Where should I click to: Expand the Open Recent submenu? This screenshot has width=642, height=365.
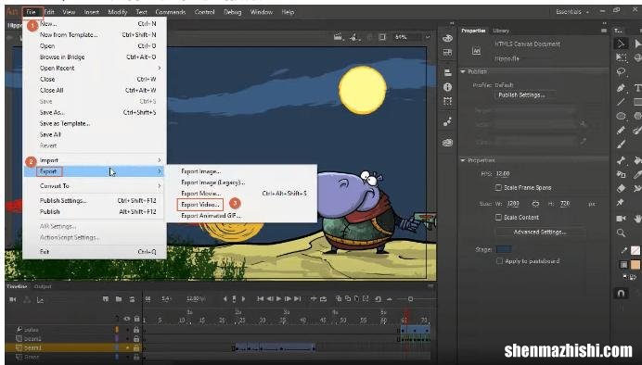pyautogui.click(x=95, y=69)
